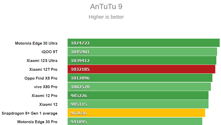
Task: Click the Motorola Edge 30 Ultra bar
Action: tap(144, 43)
